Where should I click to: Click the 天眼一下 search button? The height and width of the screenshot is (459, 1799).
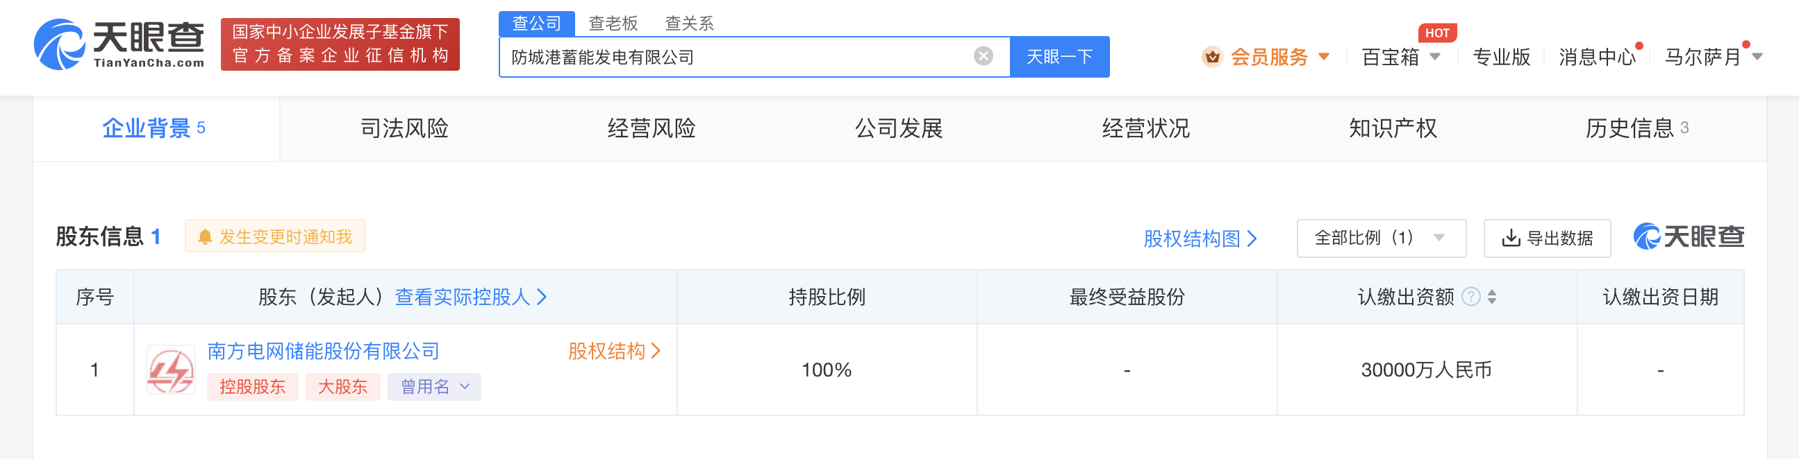1059,57
